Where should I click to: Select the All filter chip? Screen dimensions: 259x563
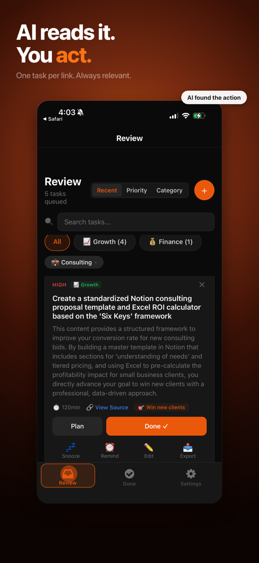click(57, 242)
